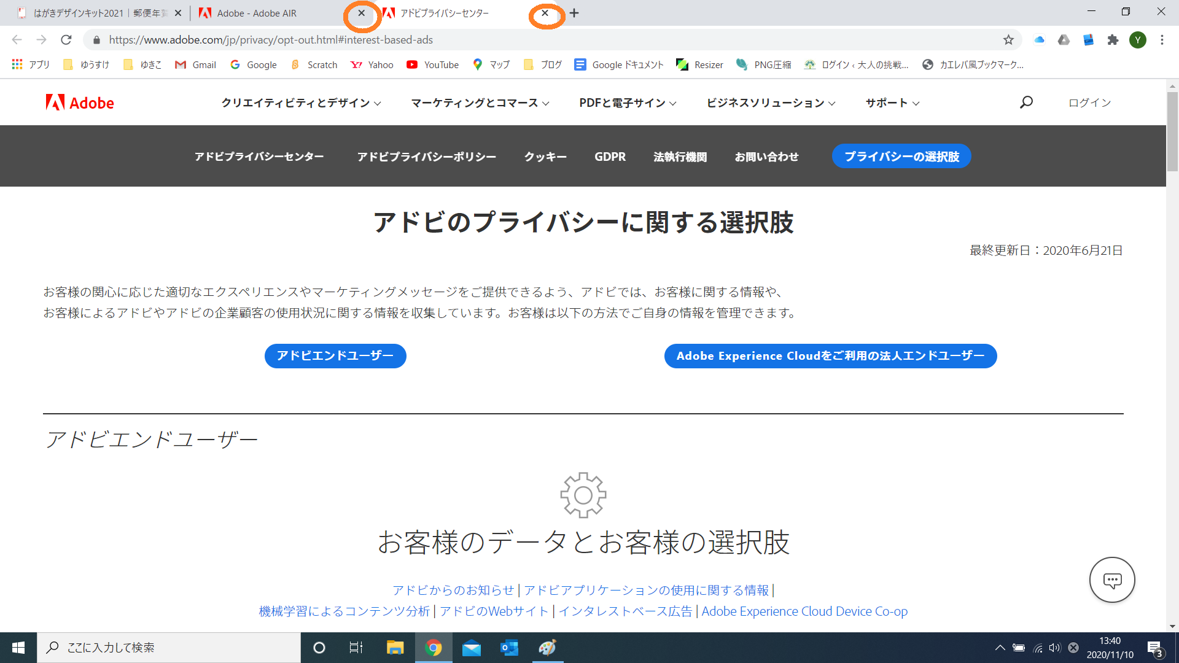Image resolution: width=1179 pixels, height=663 pixels.
Task: Open the chat bubble widget
Action: [x=1112, y=580]
